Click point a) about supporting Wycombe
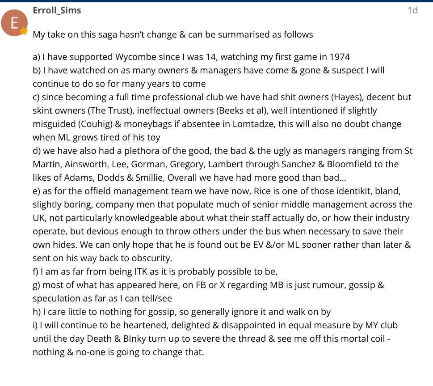Image resolution: width=433 pixels, height=386 pixels. pyautogui.click(x=191, y=57)
